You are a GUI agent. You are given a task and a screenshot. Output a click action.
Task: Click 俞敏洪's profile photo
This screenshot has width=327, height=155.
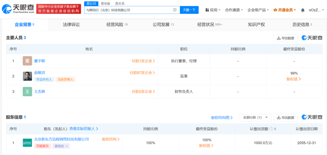coord(27,76)
